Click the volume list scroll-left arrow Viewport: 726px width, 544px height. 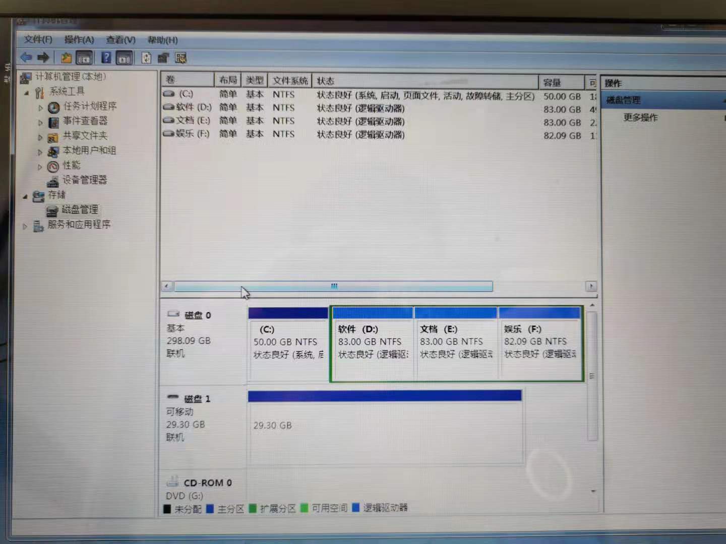point(166,286)
